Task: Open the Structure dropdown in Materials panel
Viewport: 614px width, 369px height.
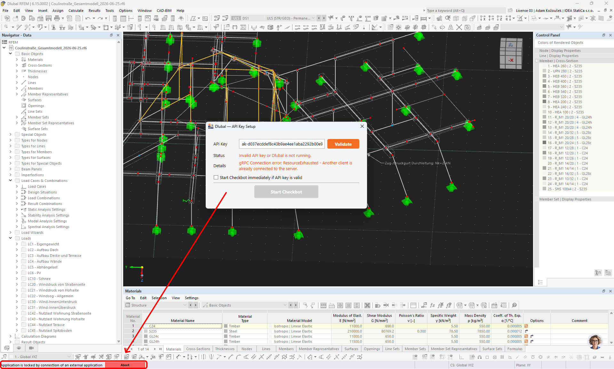Action: coord(156,305)
